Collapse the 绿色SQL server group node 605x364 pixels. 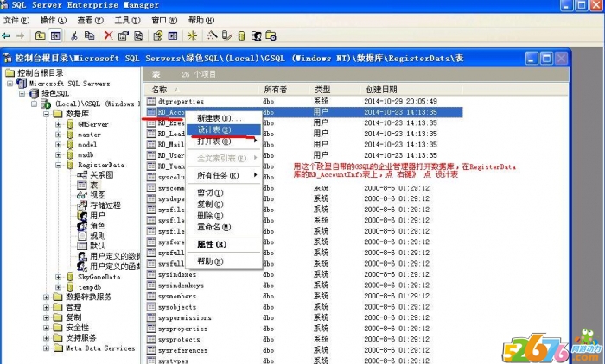pyautogui.click(x=22, y=93)
